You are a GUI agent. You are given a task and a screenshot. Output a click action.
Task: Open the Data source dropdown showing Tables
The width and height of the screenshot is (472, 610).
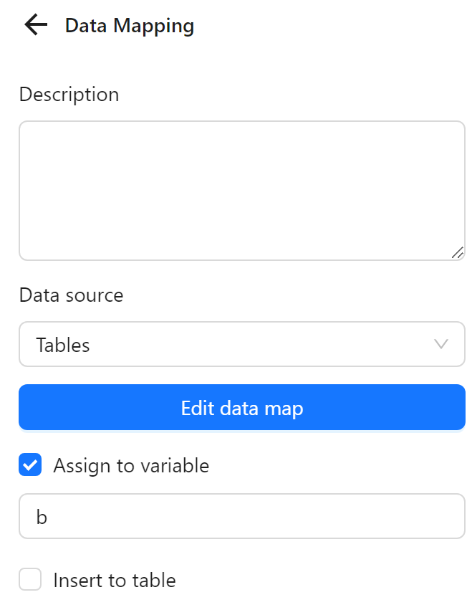coord(241,344)
